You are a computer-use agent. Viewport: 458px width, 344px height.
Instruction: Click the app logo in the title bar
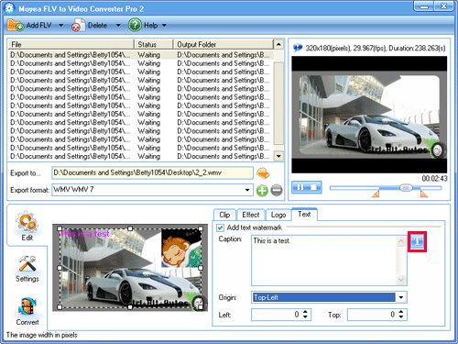(x=10, y=8)
